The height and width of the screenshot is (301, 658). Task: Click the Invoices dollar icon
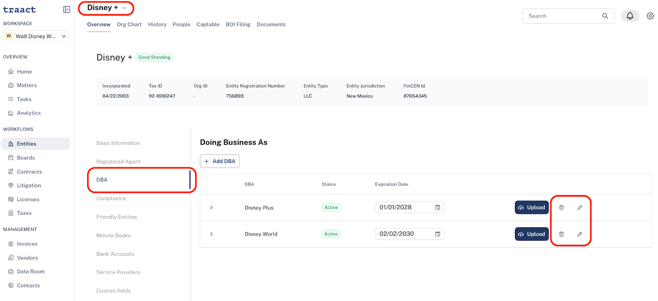click(x=11, y=244)
